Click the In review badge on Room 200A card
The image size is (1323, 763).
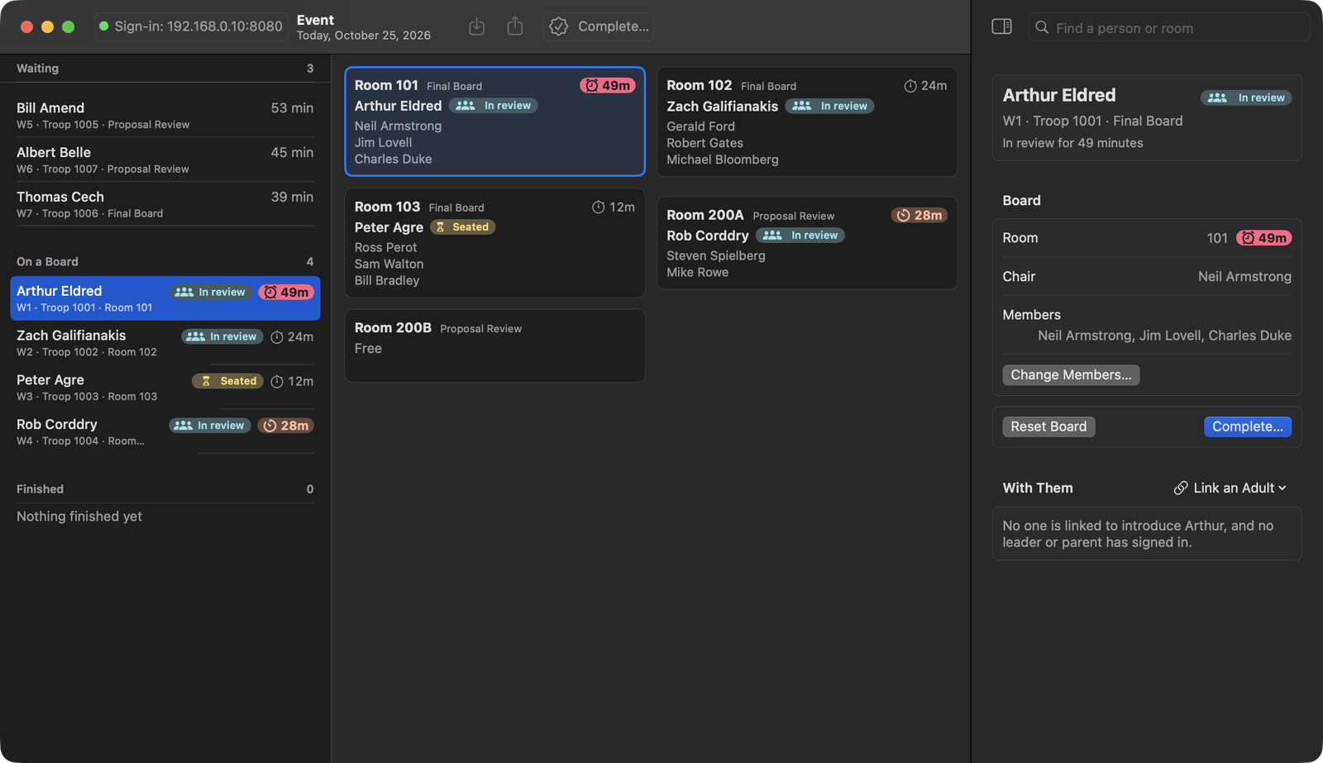tap(800, 236)
